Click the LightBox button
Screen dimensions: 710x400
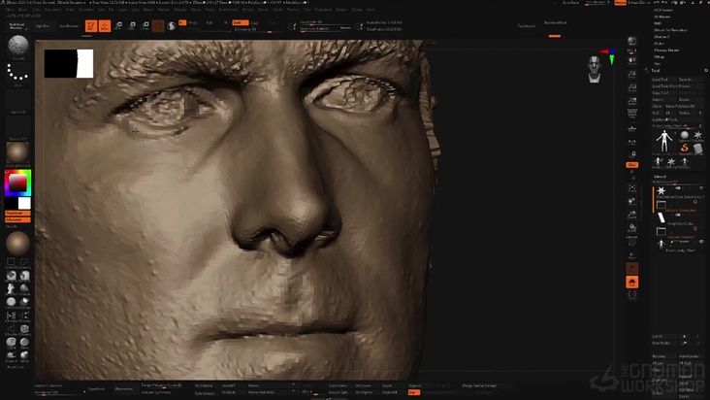pos(42,26)
